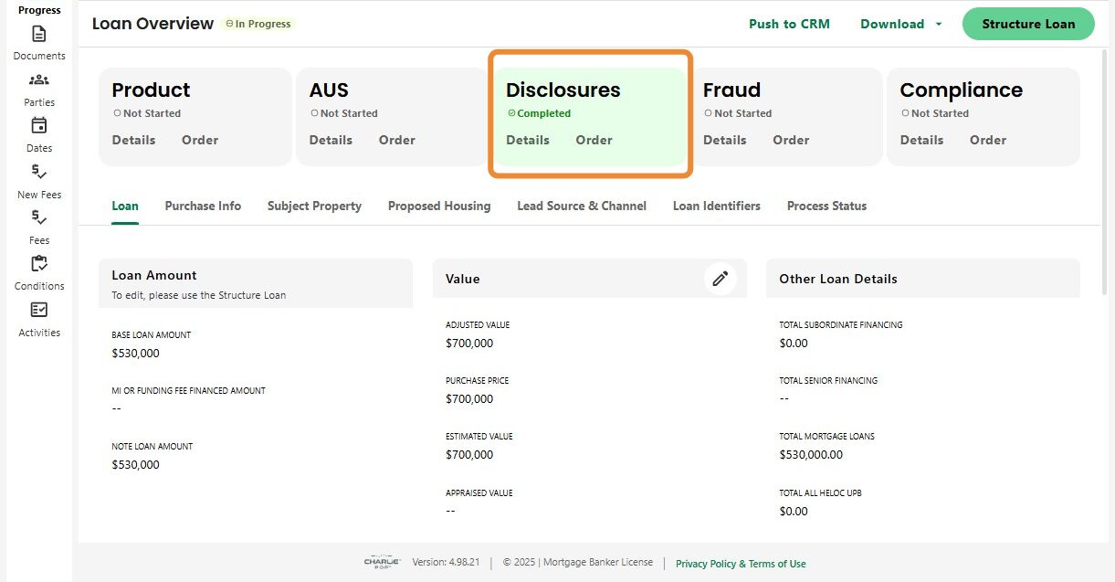Open the Fees sidebar icon
The image size is (1115, 582).
tap(39, 217)
